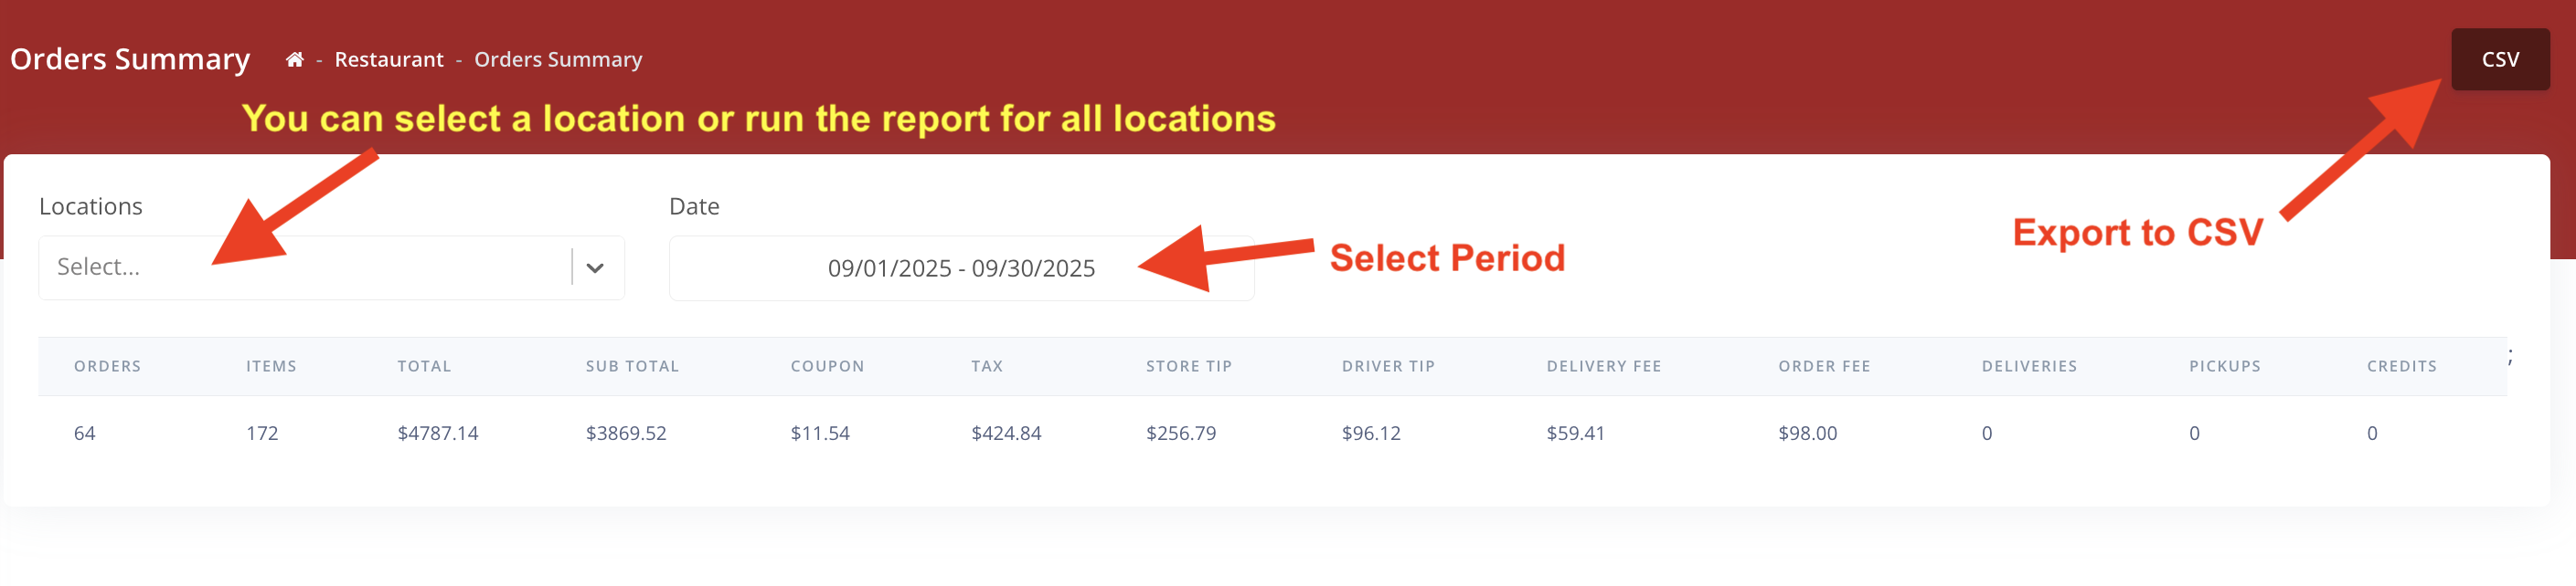This screenshot has height=586, width=2576.
Task: Click the DELIVERY FEE column header
Action: 1603,366
